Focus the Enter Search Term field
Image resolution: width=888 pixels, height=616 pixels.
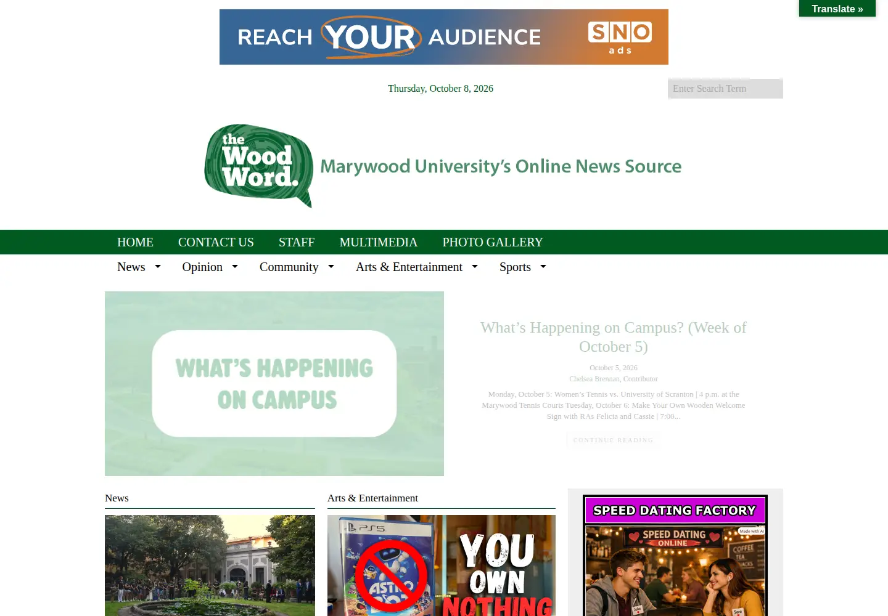725,89
